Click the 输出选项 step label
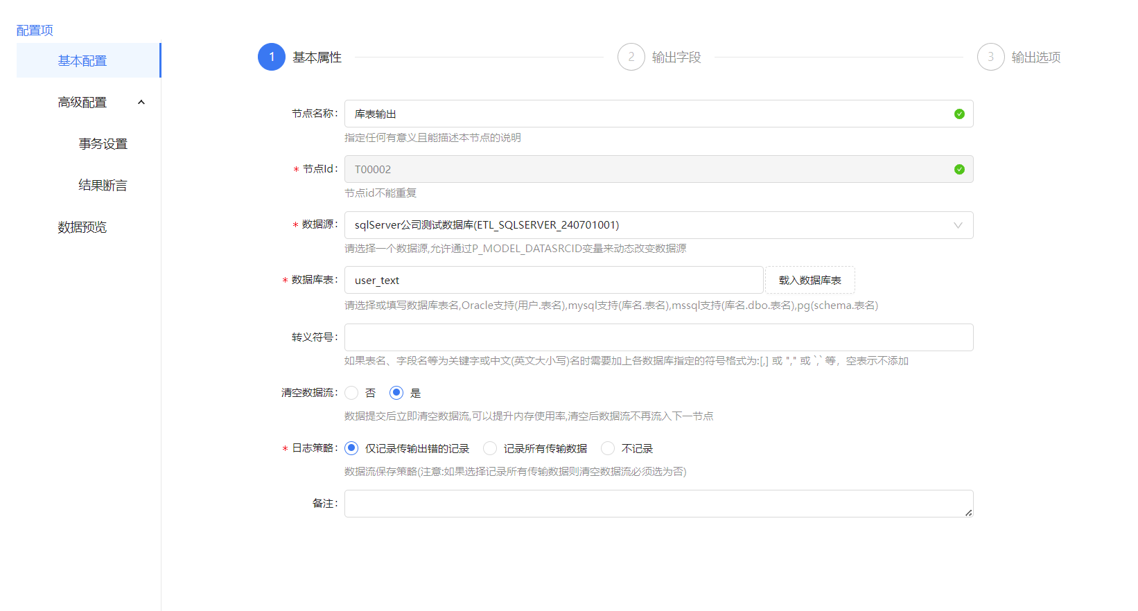Image resolution: width=1138 pixels, height=611 pixels. (x=1036, y=57)
